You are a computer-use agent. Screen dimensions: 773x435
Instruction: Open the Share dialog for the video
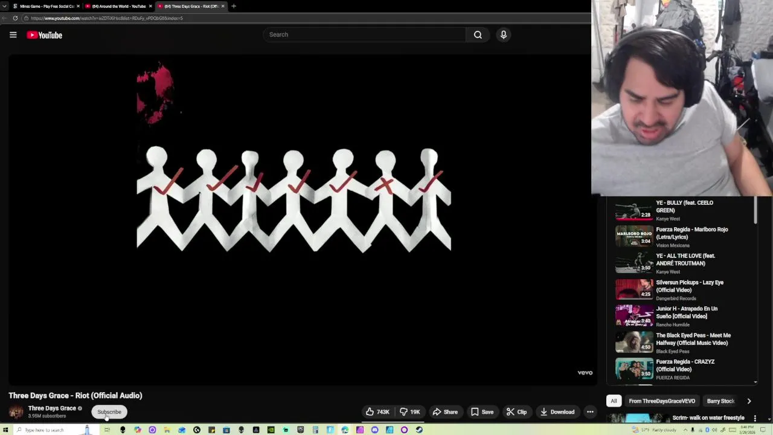click(445, 412)
